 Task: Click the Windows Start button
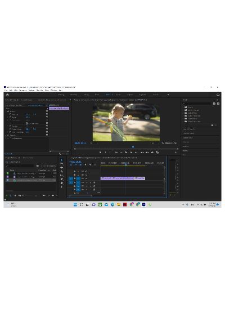tap(75, 204)
